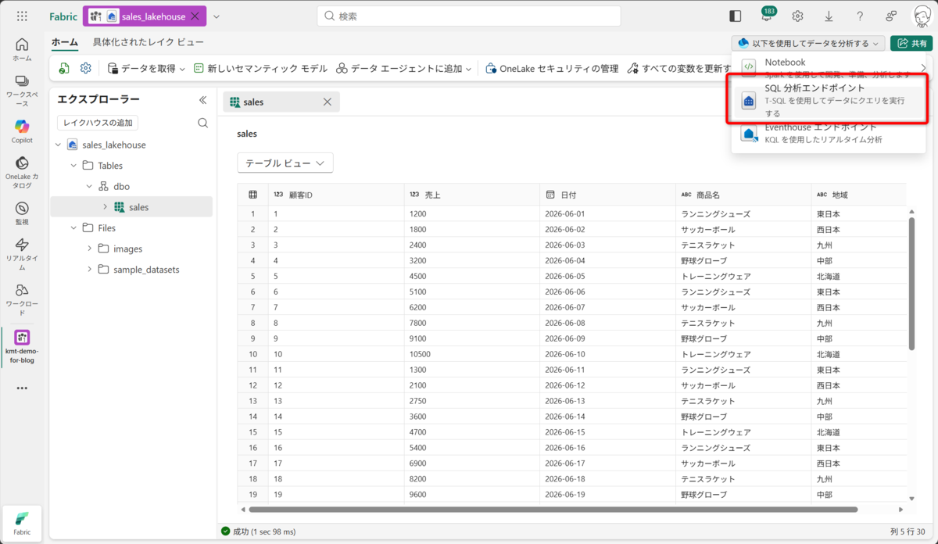
Task: Click the 検索 search box
Action: point(469,16)
